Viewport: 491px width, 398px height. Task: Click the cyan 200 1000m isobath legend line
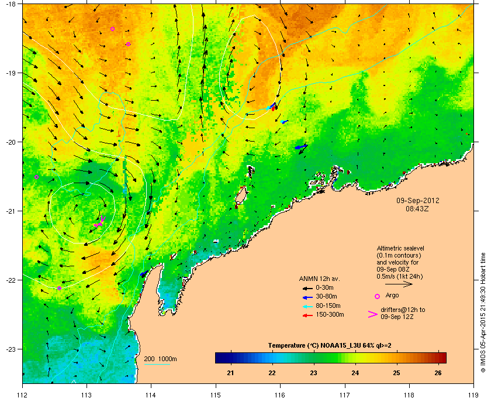pyautogui.click(x=157, y=365)
